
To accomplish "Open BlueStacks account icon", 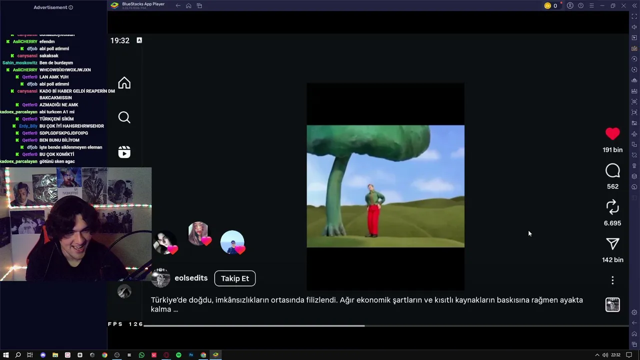I will coord(570,5).
